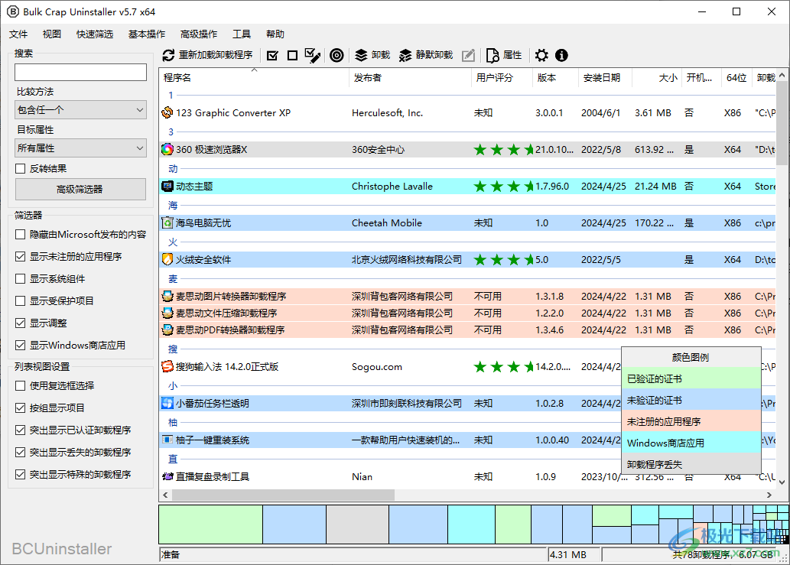Image resolution: width=790 pixels, height=565 pixels.
Task: Click the target window picker icon
Action: 336,55
